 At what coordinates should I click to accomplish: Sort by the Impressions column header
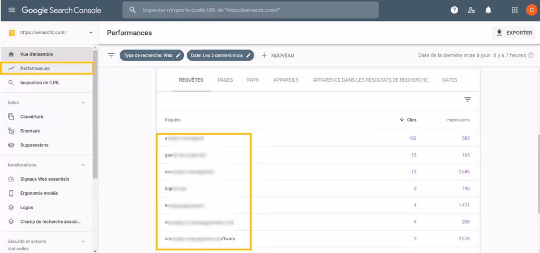[458, 120]
